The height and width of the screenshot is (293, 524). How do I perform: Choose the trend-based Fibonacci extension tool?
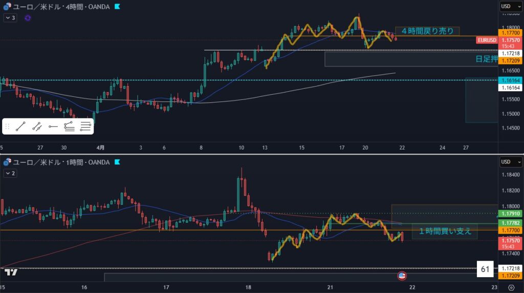tap(69, 127)
